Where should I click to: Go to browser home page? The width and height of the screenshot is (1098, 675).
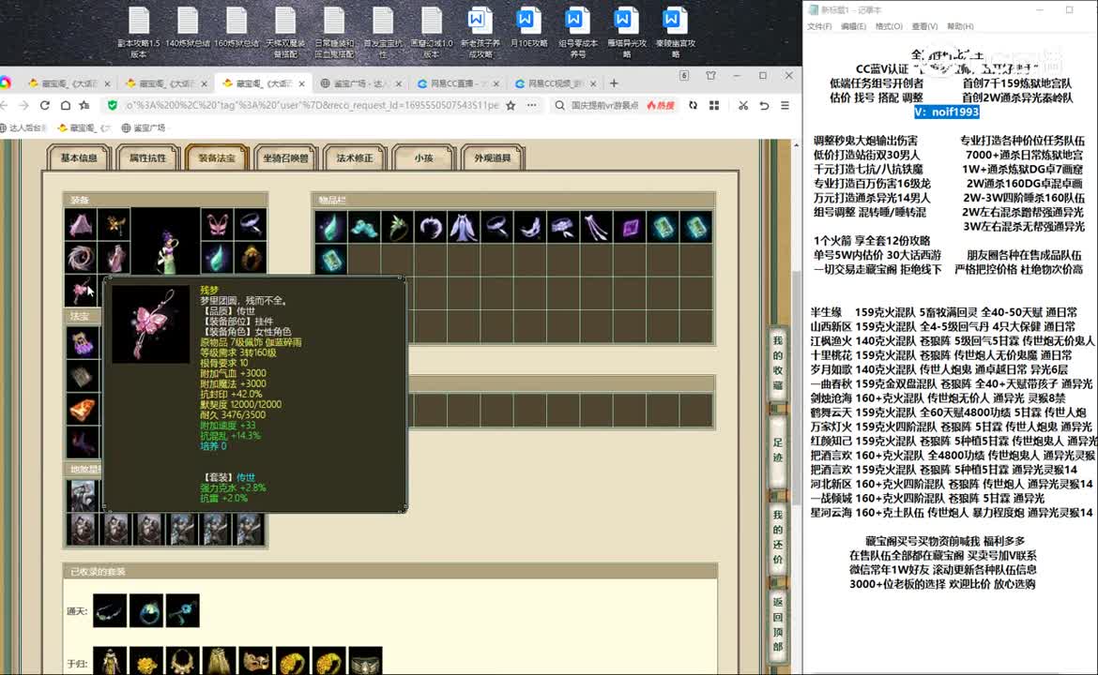coord(65,106)
